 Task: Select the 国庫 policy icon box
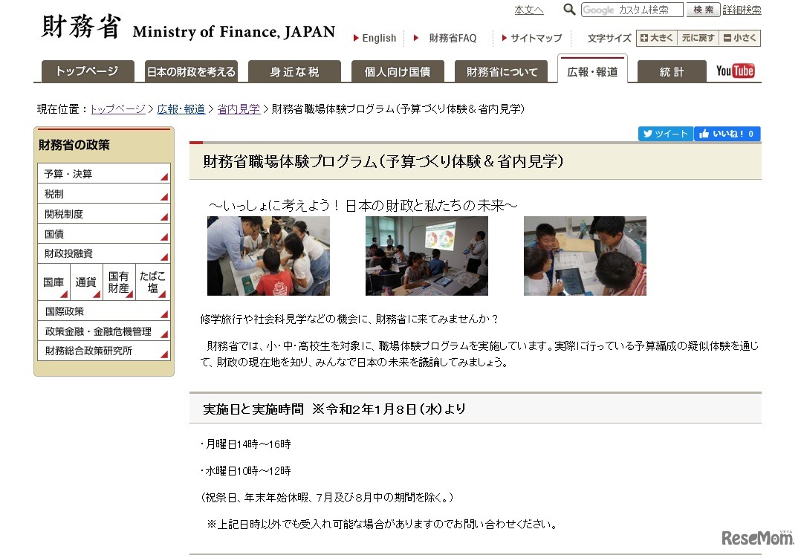pyautogui.click(x=53, y=282)
